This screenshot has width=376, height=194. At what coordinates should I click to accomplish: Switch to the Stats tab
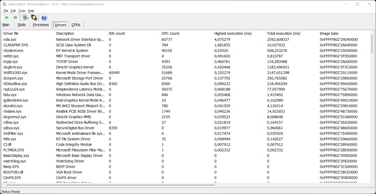22,25
